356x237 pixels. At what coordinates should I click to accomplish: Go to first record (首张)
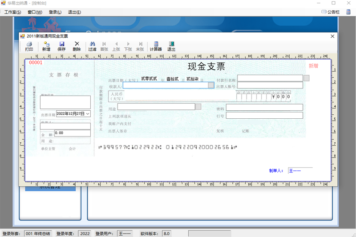click(104, 46)
